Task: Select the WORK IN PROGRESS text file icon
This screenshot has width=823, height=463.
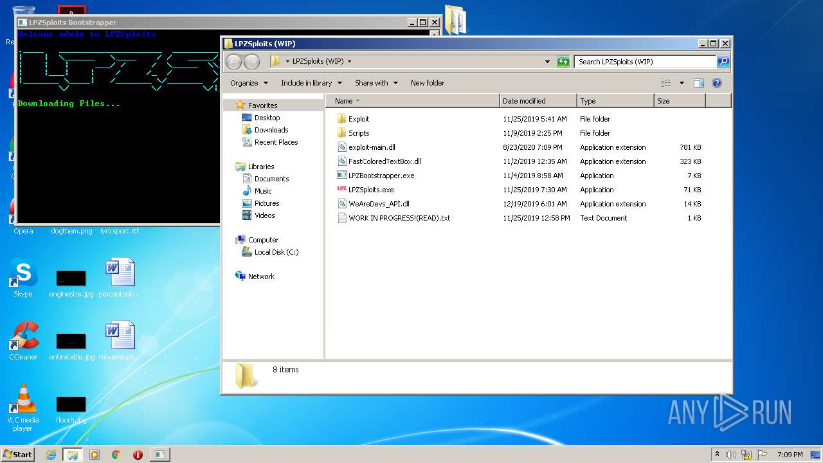Action: click(341, 218)
